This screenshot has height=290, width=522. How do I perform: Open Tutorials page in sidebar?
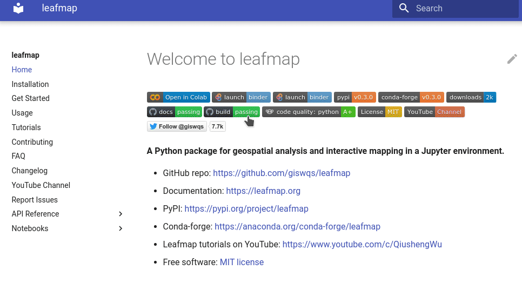pos(26,127)
